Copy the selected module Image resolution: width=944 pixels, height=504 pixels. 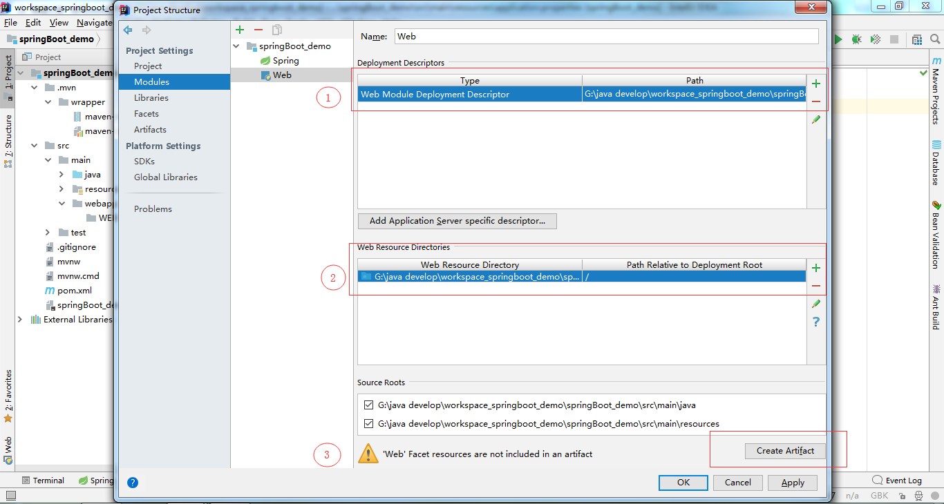[x=277, y=30]
